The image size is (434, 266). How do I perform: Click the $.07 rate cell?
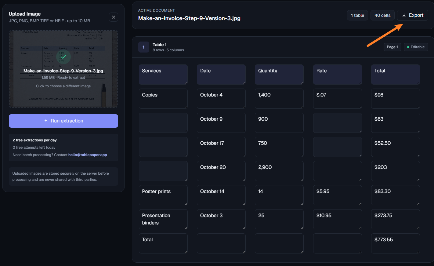(x=338, y=99)
